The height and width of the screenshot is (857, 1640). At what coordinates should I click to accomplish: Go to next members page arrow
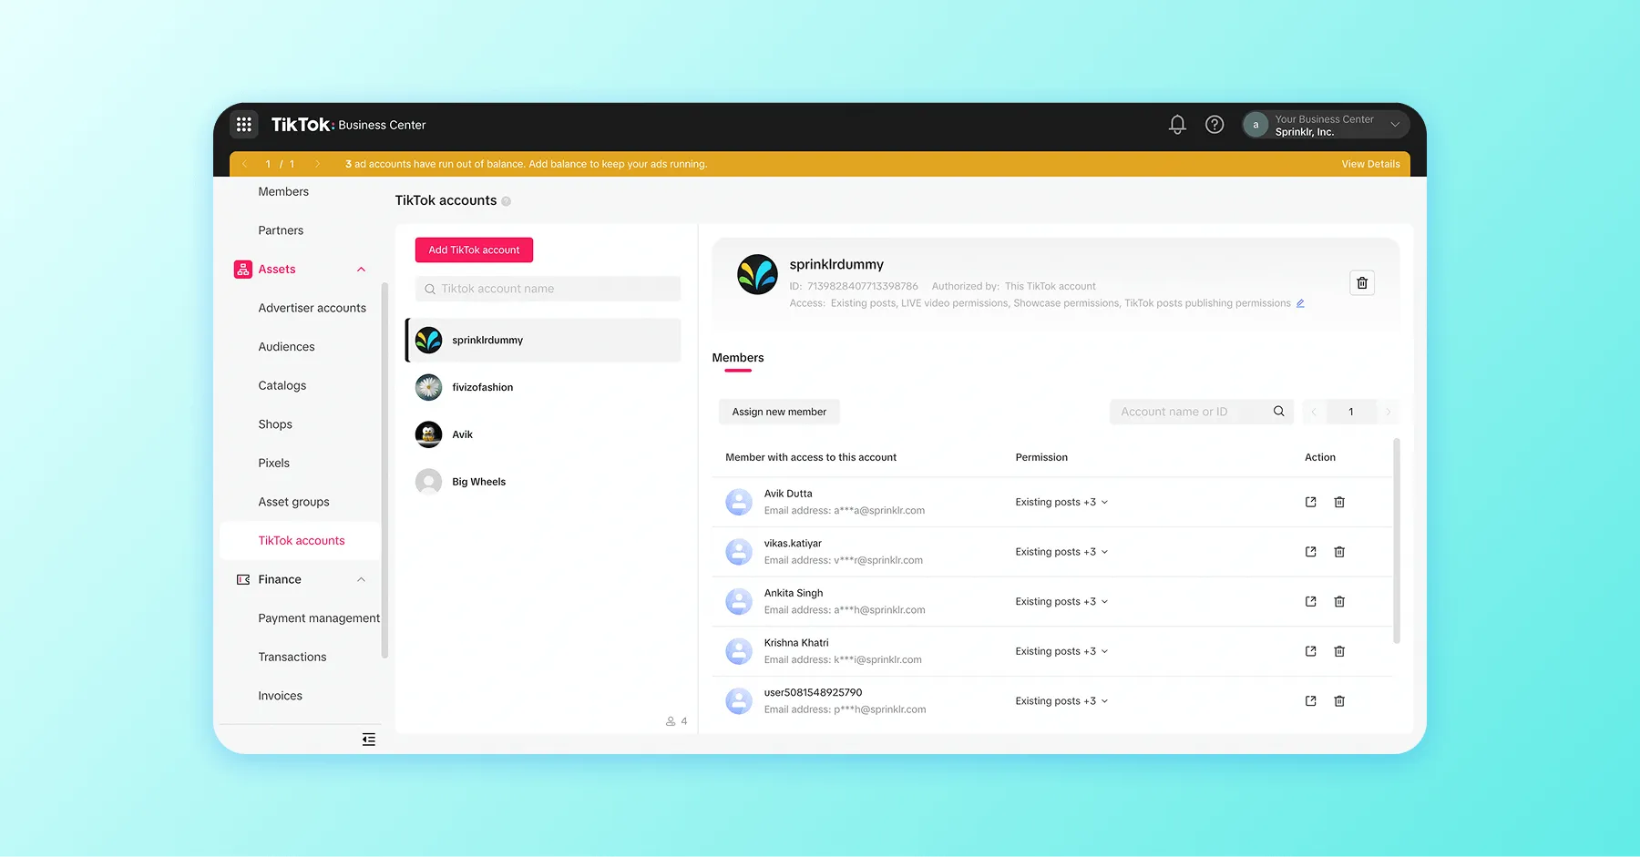click(x=1388, y=412)
